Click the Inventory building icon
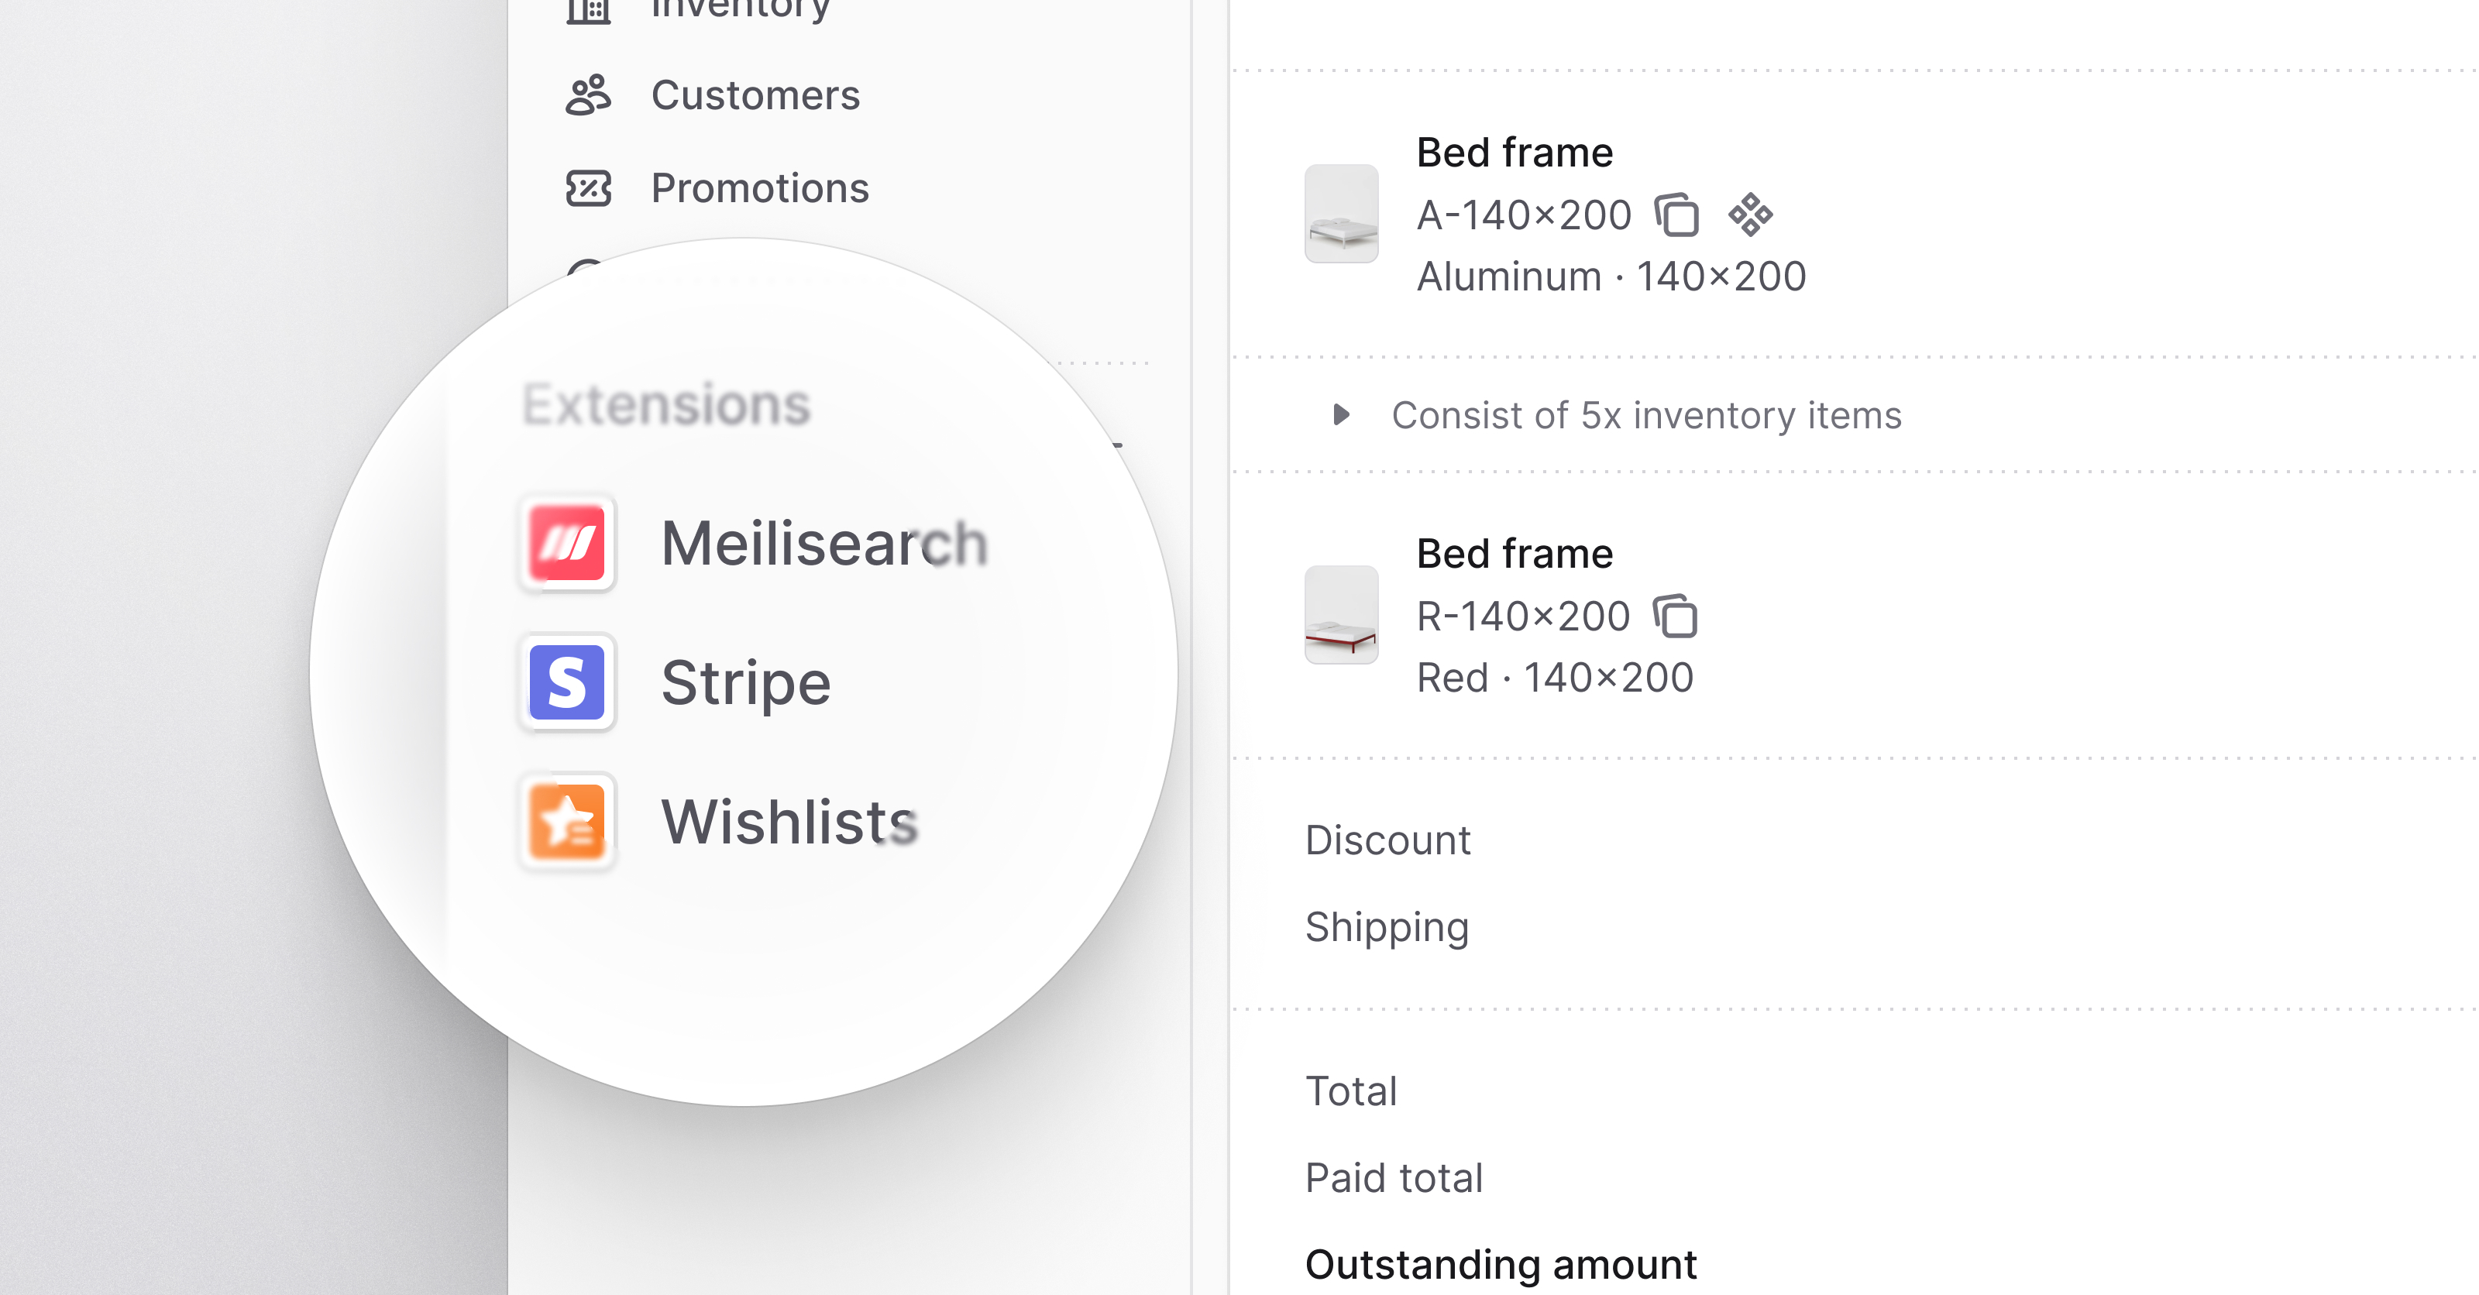Viewport: 2479px width, 1295px height. click(588, 9)
